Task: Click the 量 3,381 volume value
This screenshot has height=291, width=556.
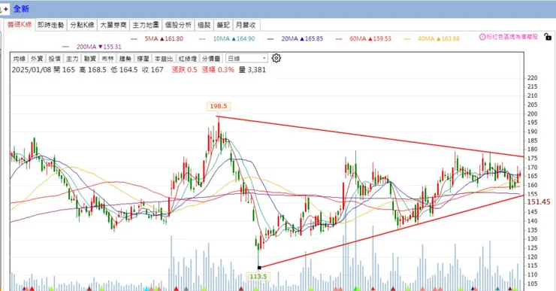Action: (x=252, y=70)
